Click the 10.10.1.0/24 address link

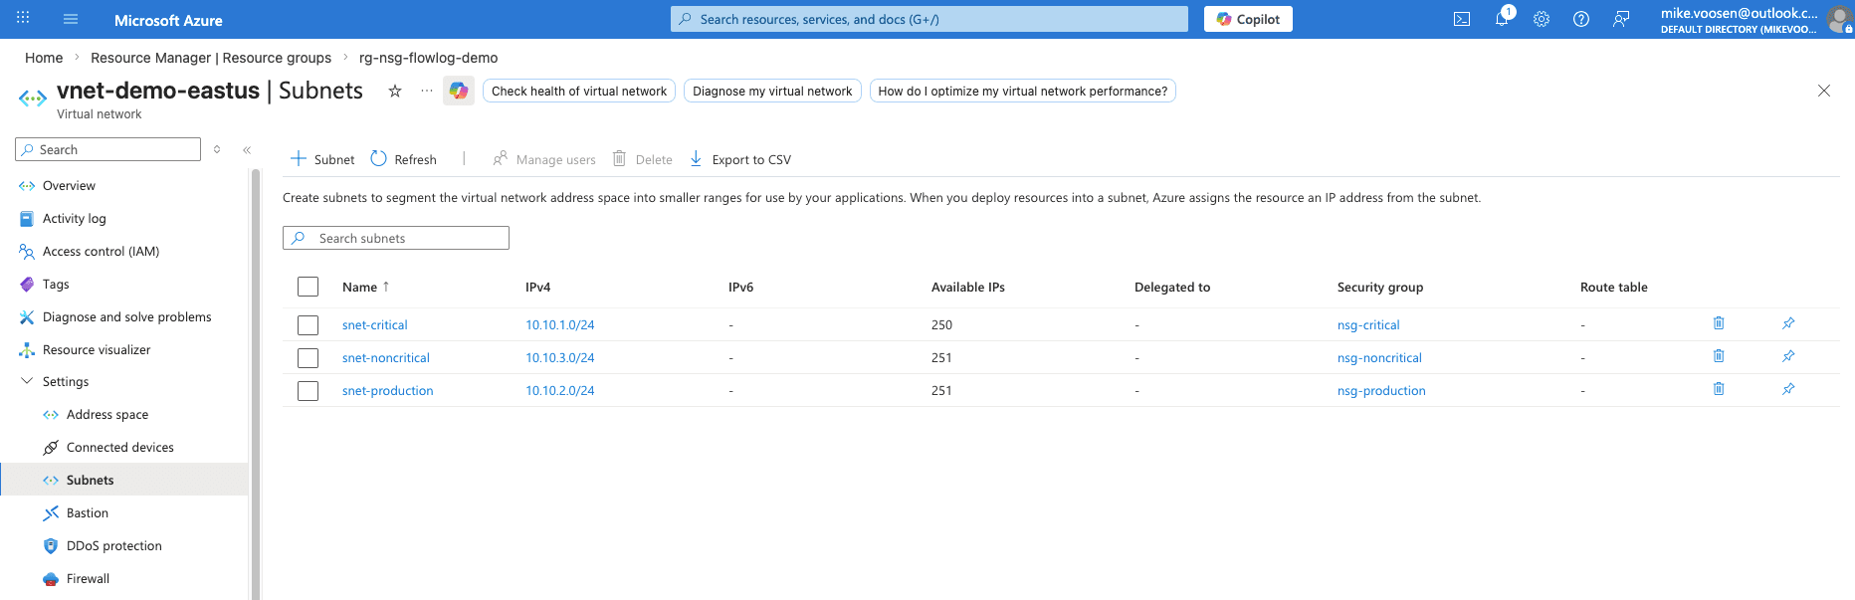560,325
